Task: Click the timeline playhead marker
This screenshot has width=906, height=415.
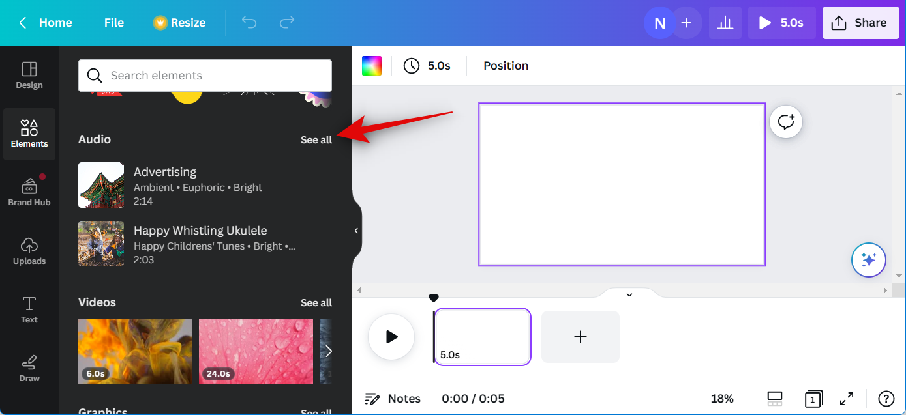Action: (x=434, y=298)
